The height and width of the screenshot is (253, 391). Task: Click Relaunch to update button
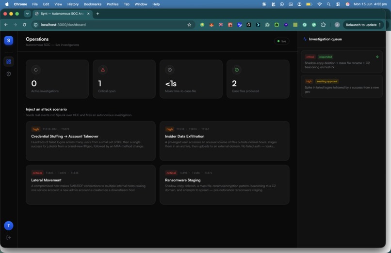click(361, 25)
